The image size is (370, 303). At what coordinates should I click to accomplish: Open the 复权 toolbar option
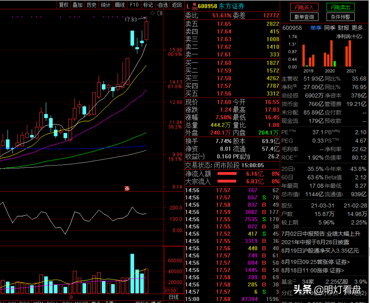coord(64,5)
